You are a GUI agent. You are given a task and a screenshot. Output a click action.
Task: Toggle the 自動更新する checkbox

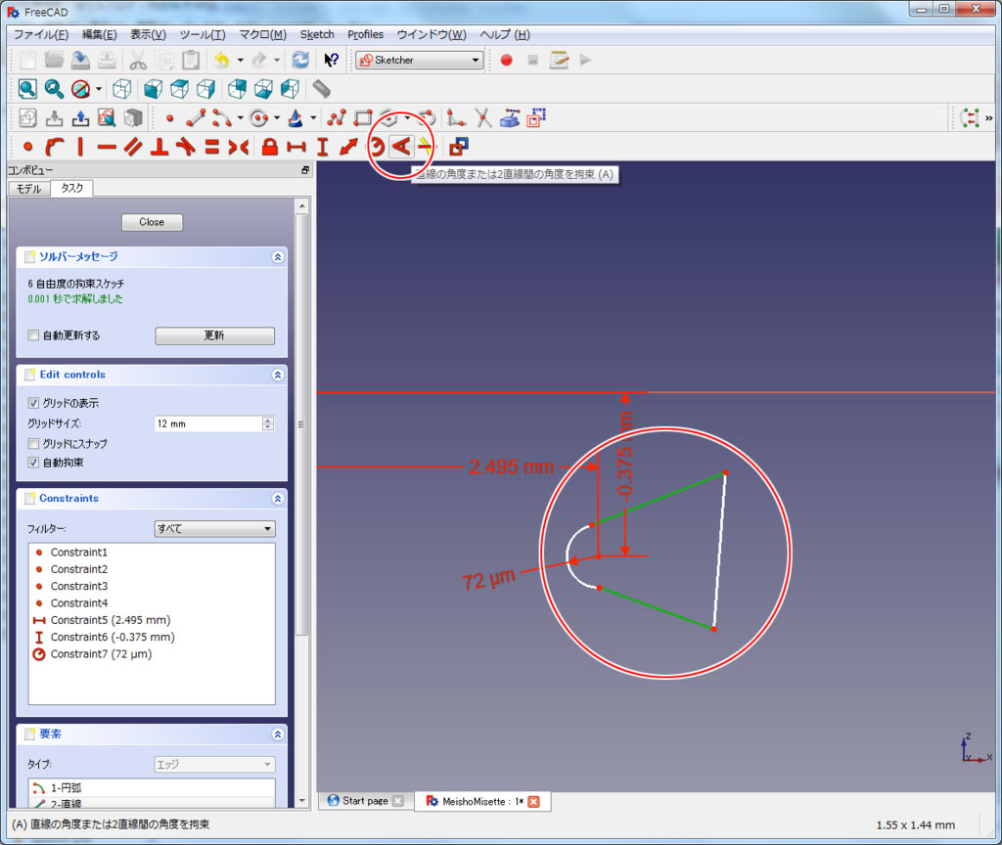point(33,335)
